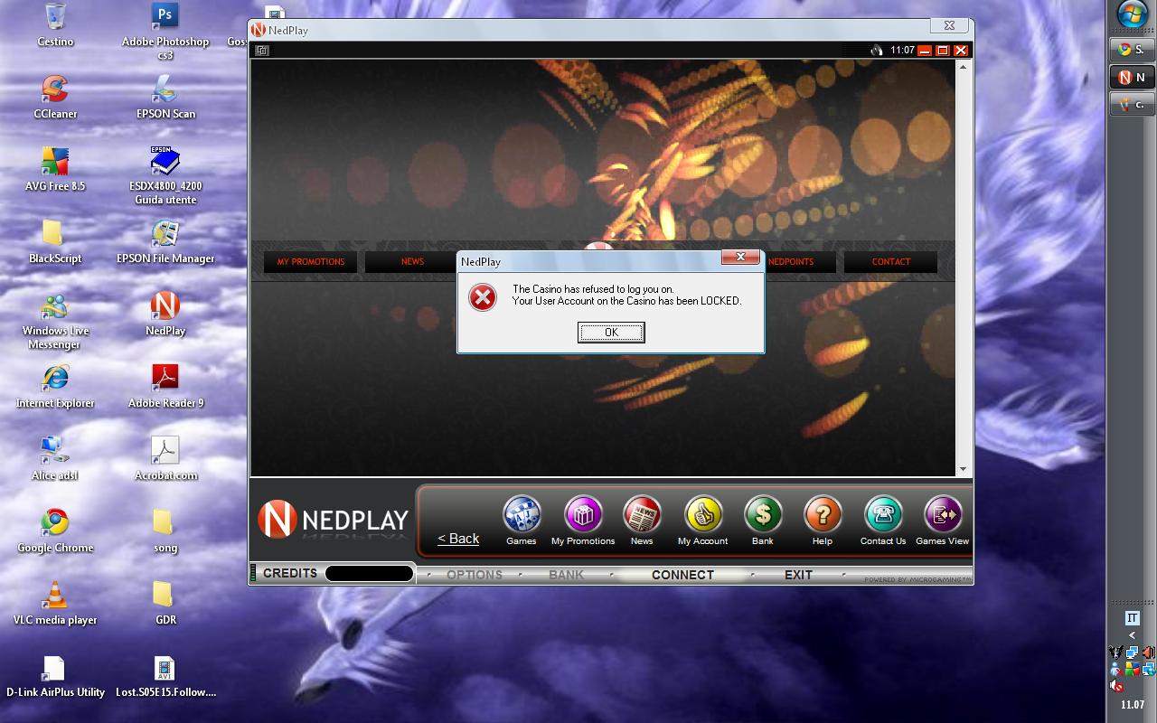
Task: Click the Help question mark icon
Action: click(823, 515)
